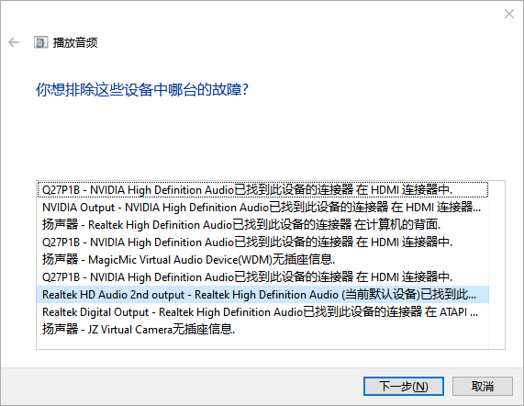Image resolution: width=524 pixels, height=406 pixels.
Task: Select NVIDIA Output - NVIDIA High Definition Audio
Action: point(262,208)
